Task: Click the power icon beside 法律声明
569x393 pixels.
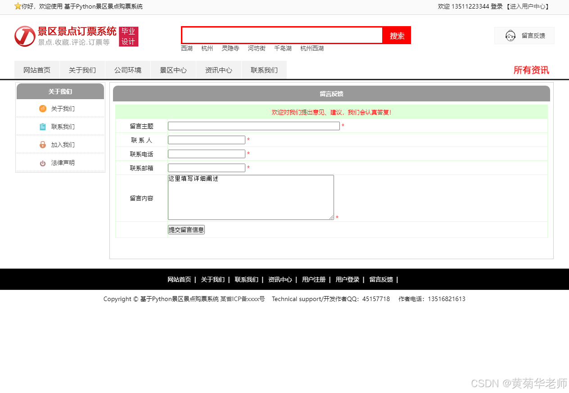Action: coord(43,163)
